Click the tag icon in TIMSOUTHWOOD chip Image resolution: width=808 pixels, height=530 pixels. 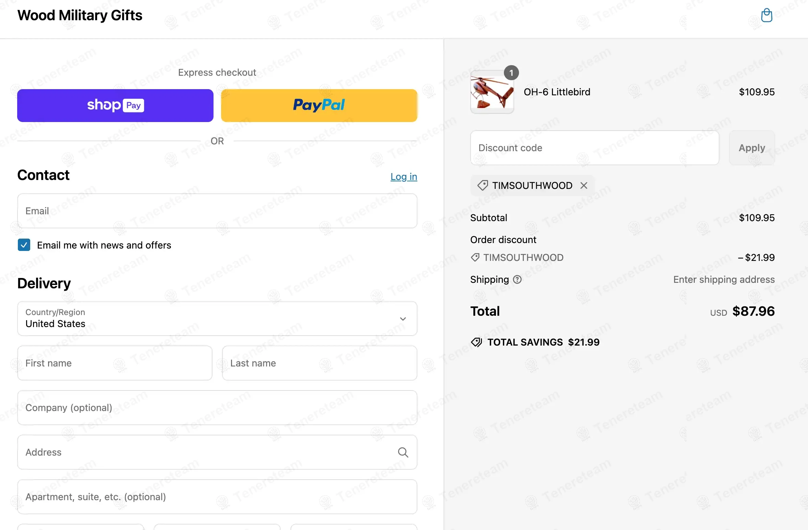(x=482, y=185)
